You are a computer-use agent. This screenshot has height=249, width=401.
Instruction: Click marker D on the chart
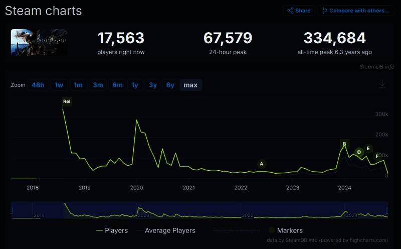(359, 152)
